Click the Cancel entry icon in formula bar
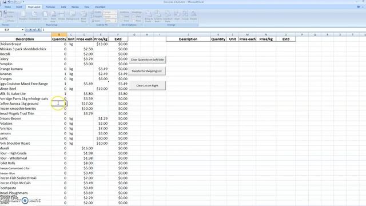Viewport: 366px width, 206px height. click(x=30, y=30)
